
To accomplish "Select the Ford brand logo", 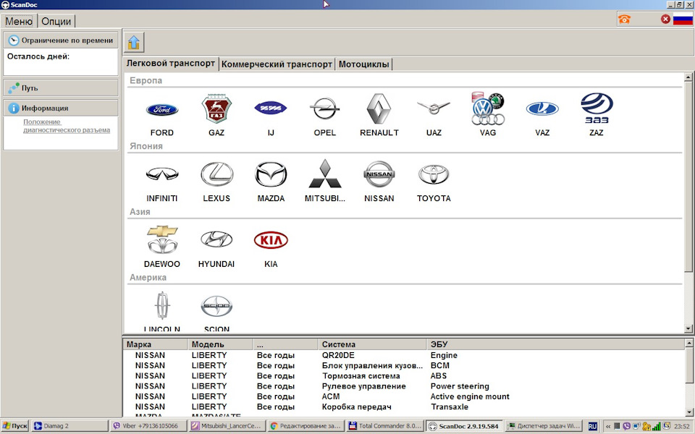I will 161,109.
